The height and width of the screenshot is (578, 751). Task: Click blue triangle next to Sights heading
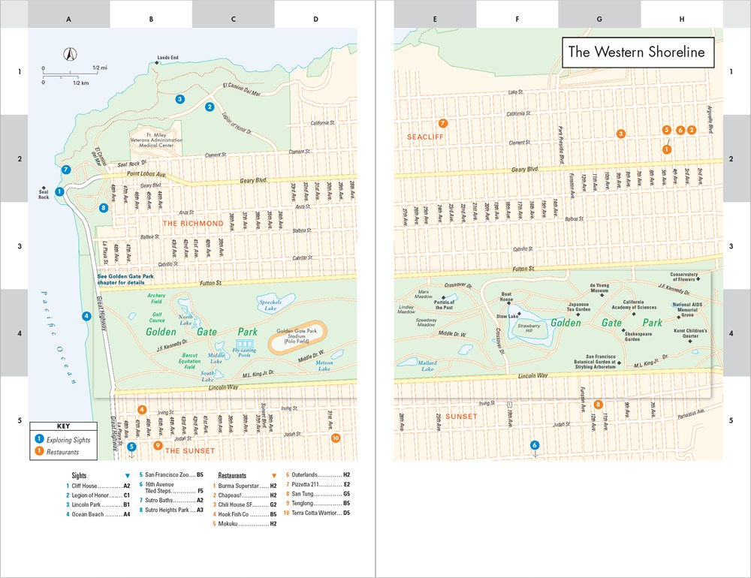click(128, 475)
